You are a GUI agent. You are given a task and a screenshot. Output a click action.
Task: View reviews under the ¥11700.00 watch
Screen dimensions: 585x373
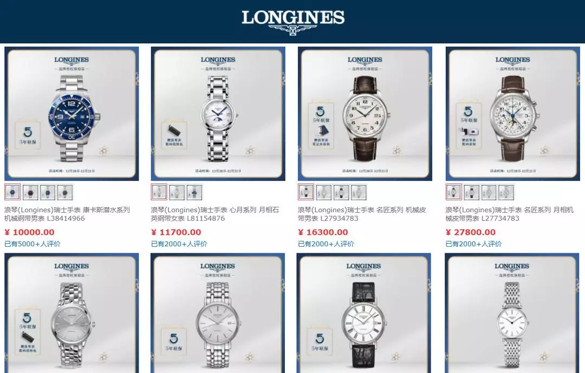point(179,244)
